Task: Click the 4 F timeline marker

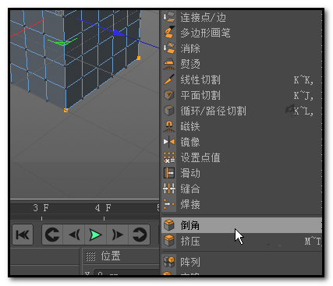Action: [103, 208]
